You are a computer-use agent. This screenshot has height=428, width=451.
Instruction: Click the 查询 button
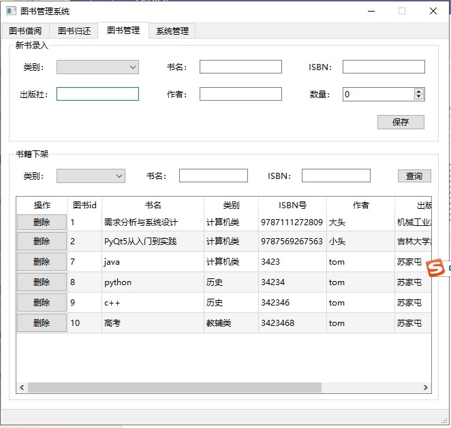tap(414, 176)
